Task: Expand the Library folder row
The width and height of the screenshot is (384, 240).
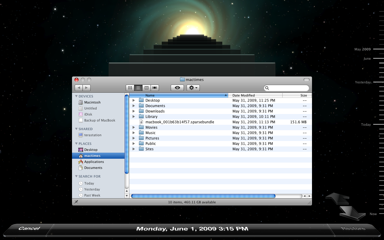Action: pos(134,117)
